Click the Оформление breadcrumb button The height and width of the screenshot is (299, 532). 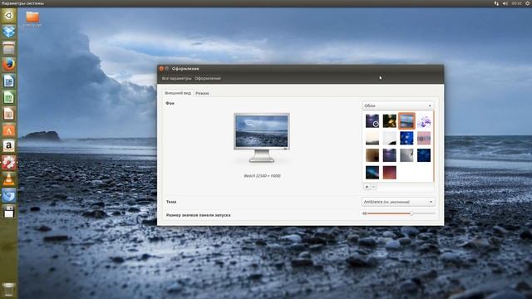[x=208, y=78]
